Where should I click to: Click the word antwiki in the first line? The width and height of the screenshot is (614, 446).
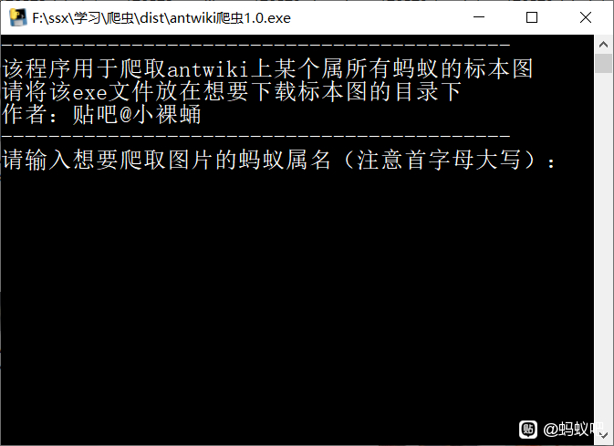(x=207, y=69)
